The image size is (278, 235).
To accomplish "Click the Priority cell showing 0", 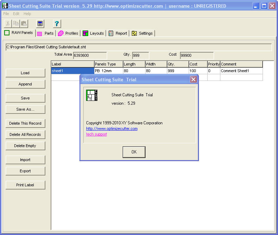I will 214,71.
